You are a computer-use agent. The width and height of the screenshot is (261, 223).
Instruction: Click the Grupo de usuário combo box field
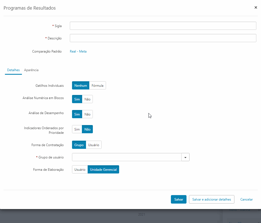pyautogui.click(x=127, y=157)
